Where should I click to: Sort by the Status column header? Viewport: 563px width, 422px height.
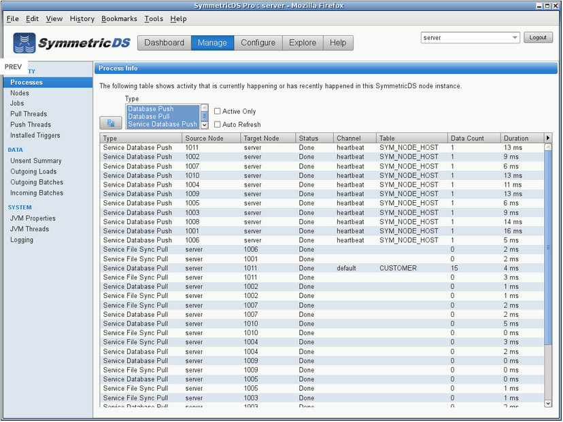coord(314,138)
